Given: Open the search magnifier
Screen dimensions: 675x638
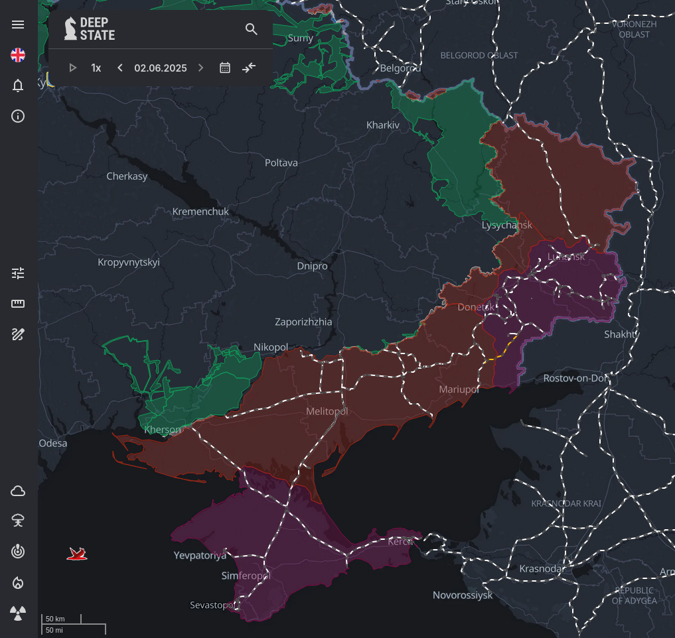Looking at the screenshot, I should (x=252, y=29).
